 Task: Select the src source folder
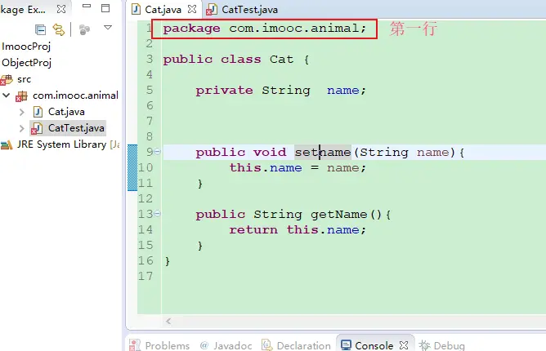click(24, 79)
